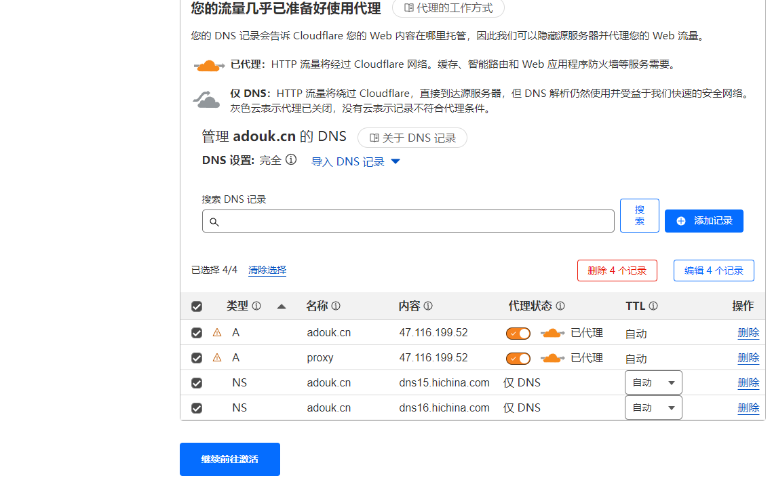Open the 代理的工作方式 help button
The image size is (772, 499).
point(448,8)
